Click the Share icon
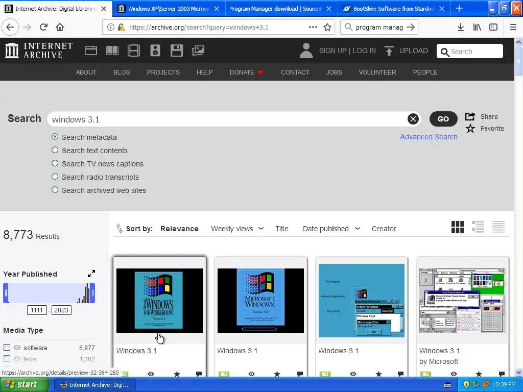Screen dimensions: 523x392 pos(470,117)
